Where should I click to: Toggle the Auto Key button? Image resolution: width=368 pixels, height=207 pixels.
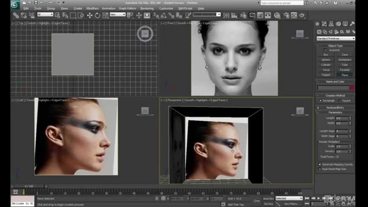(x=269, y=198)
